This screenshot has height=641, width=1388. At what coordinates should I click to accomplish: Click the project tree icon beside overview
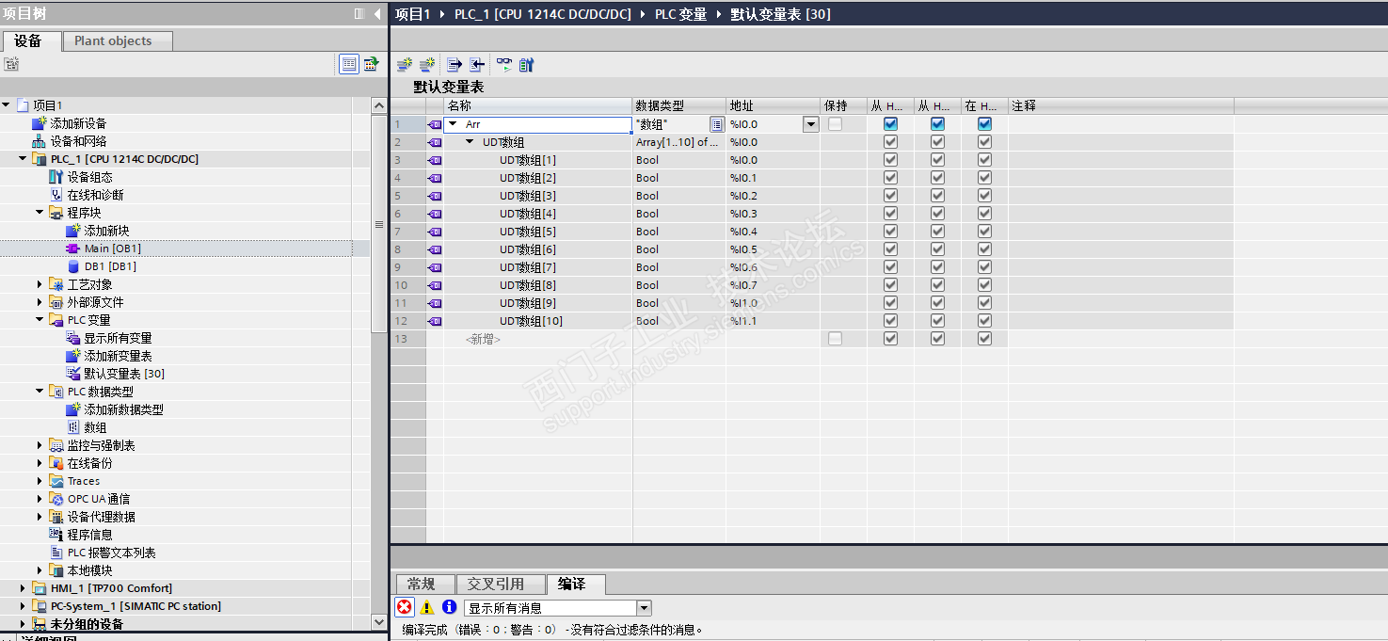371,64
